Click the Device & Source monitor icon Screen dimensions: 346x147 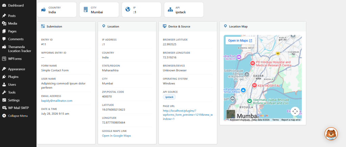coord(165,26)
